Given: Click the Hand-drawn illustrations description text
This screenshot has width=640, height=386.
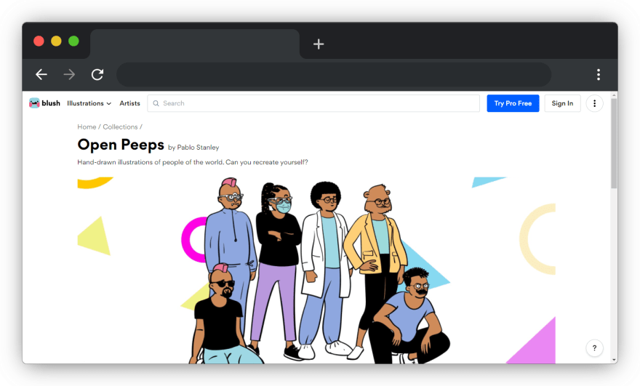Looking at the screenshot, I should coord(193,162).
